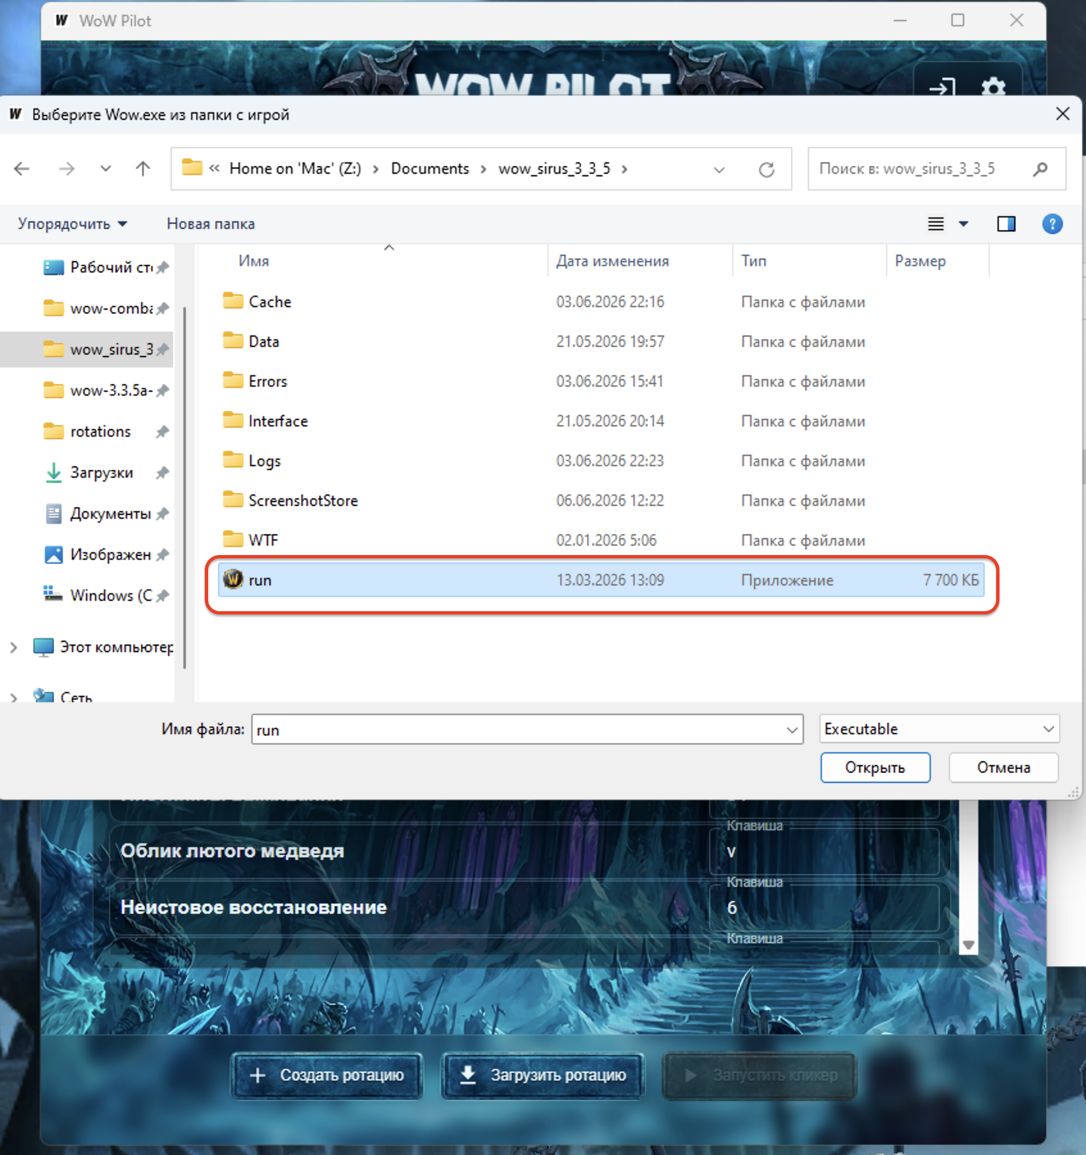The width and height of the screenshot is (1086, 1155).
Task: Click the Отмена button
Action: pos(1003,767)
